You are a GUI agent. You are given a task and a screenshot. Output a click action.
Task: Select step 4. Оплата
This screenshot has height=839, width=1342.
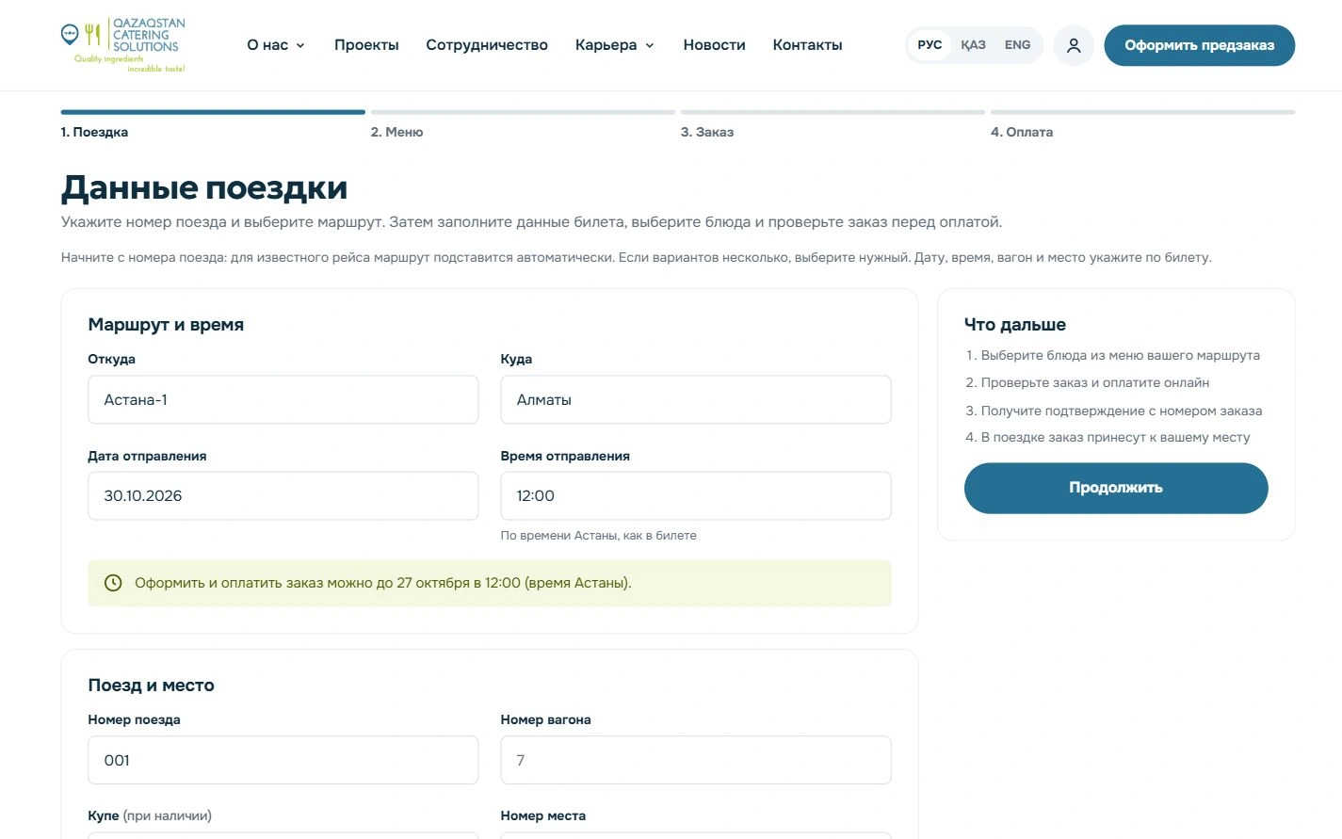click(1142, 125)
